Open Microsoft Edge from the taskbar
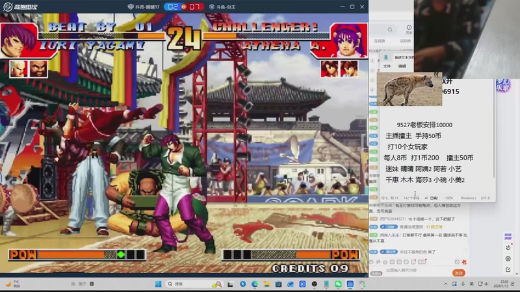 click(255, 284)
